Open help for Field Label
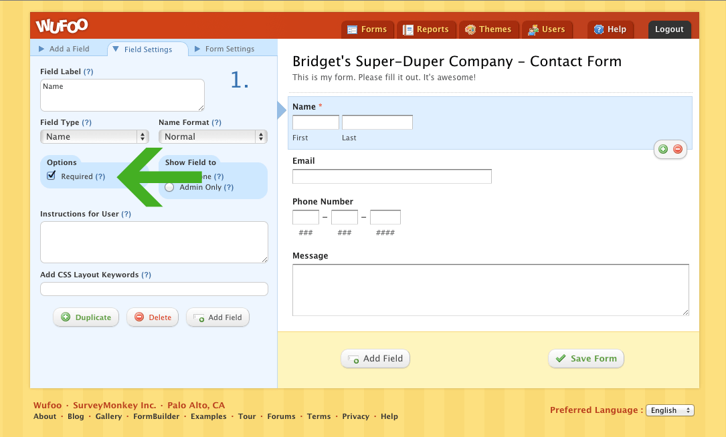This screenshot has height=437, width=726. (x=88, y=71)
